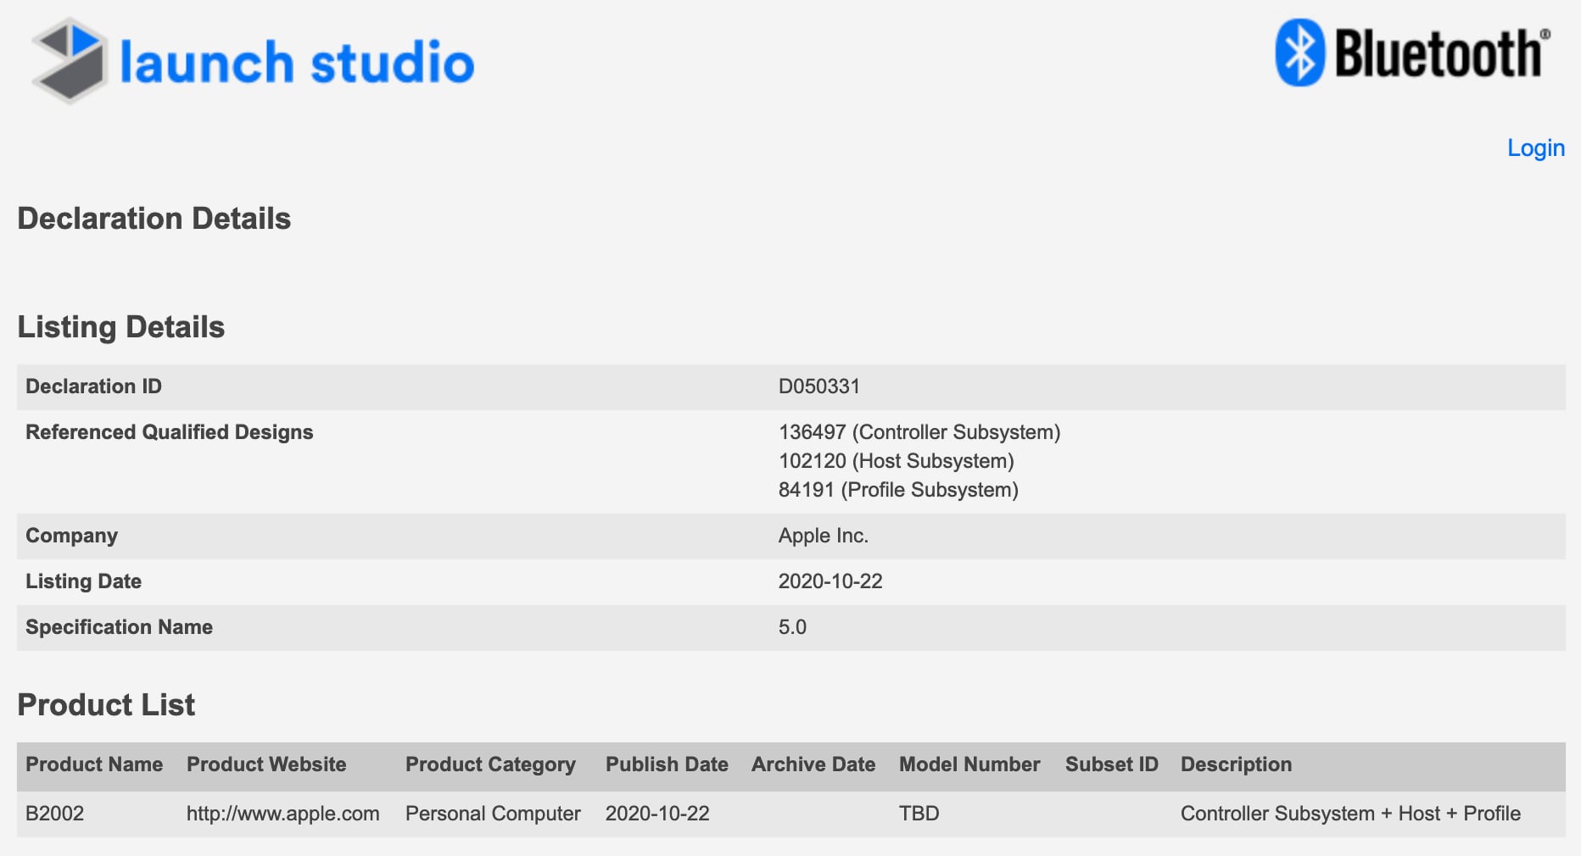Click the Archive Date column header
Viewport: 1581px width, 856px height.
pos(813,764)
